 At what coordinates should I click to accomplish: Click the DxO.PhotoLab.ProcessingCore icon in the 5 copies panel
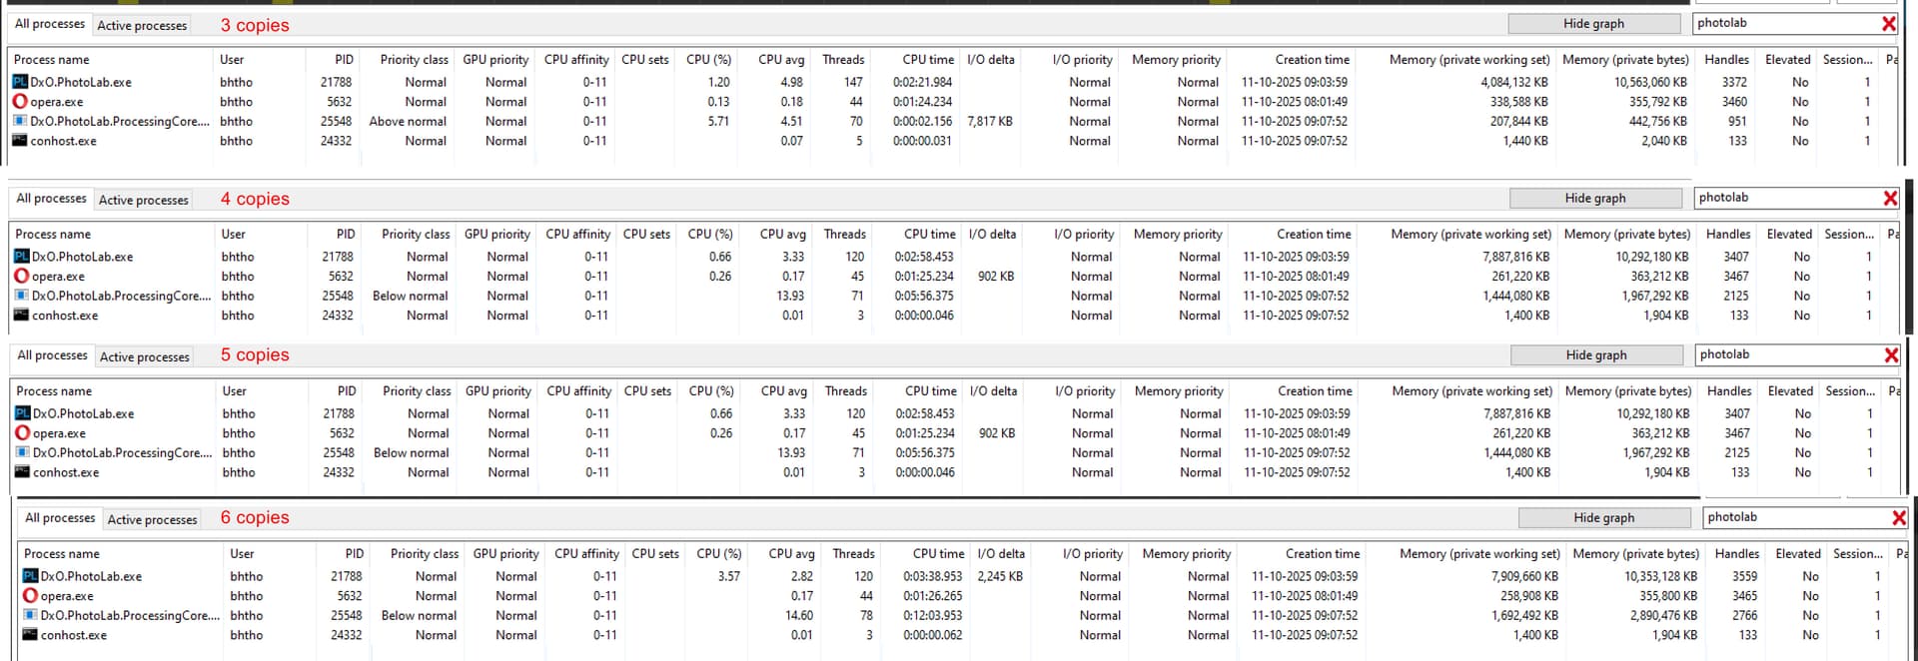tap(22, 452)
